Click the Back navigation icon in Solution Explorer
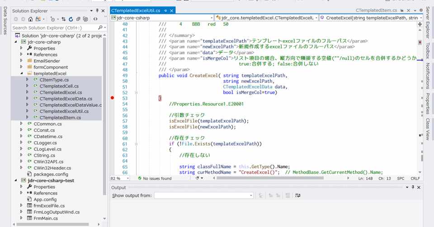Screen dimensions: 434x227 click(x=16, y=19)
